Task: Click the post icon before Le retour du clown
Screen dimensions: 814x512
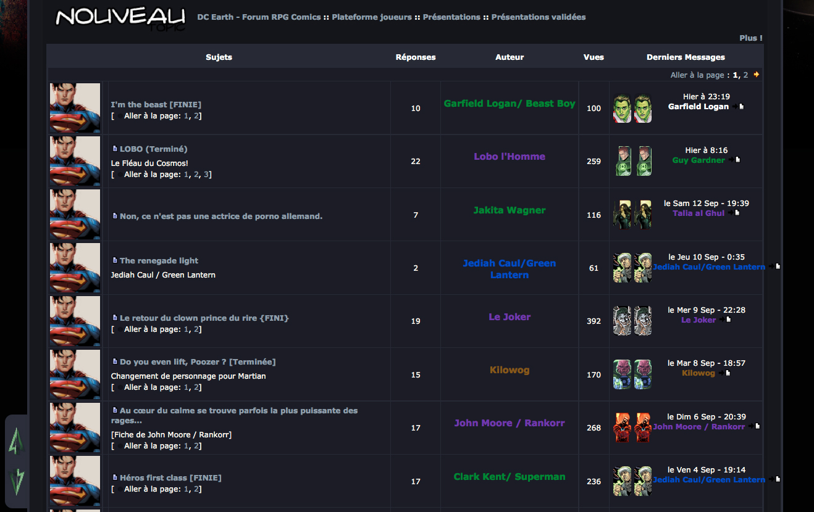Action: point(115,318)
